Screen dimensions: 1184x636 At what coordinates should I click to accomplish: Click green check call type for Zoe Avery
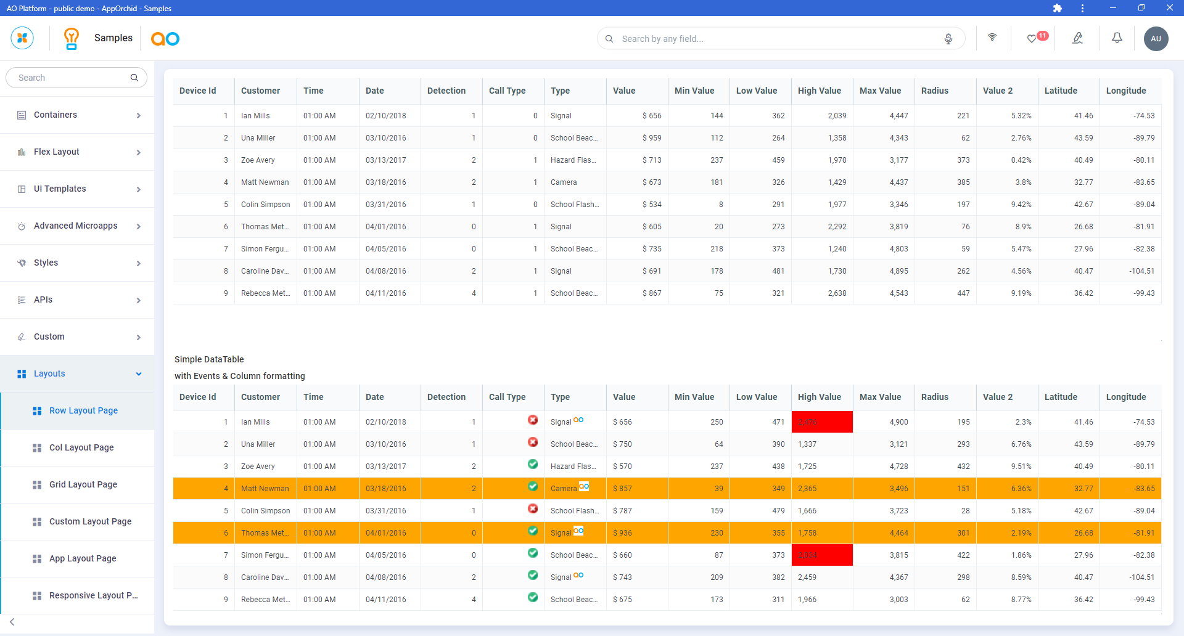pyautogui.click(x=533, y=465)
